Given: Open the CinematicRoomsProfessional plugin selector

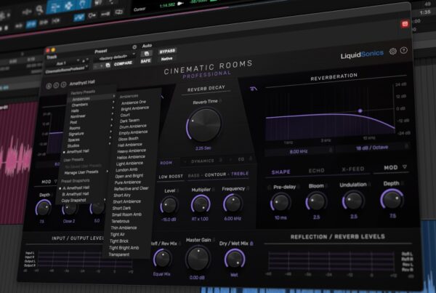Looking at the screenshot, I should [66, 69].
